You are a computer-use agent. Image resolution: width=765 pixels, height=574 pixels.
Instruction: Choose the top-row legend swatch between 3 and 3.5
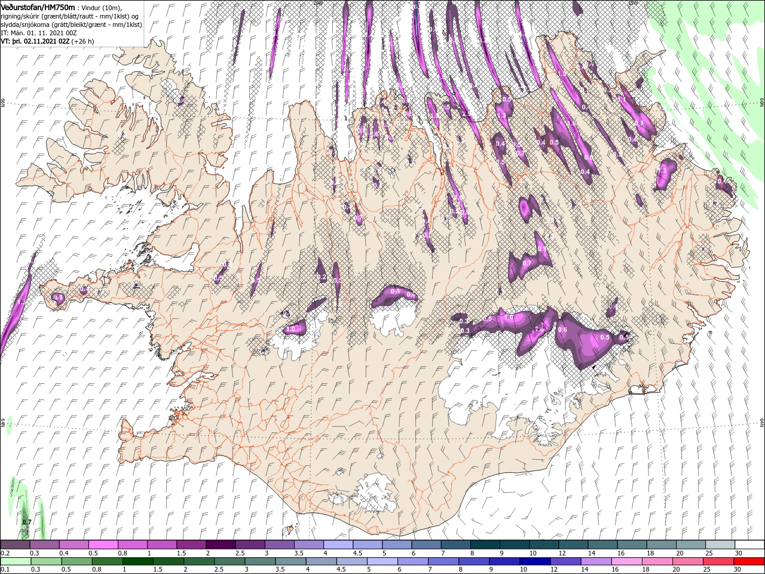[279, 545]
